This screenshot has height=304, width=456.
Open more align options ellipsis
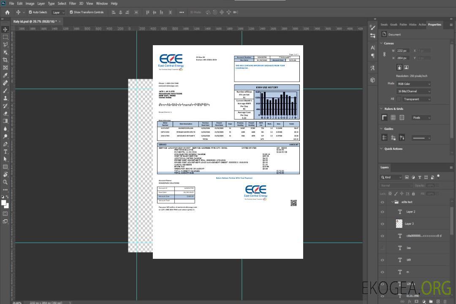182,12
